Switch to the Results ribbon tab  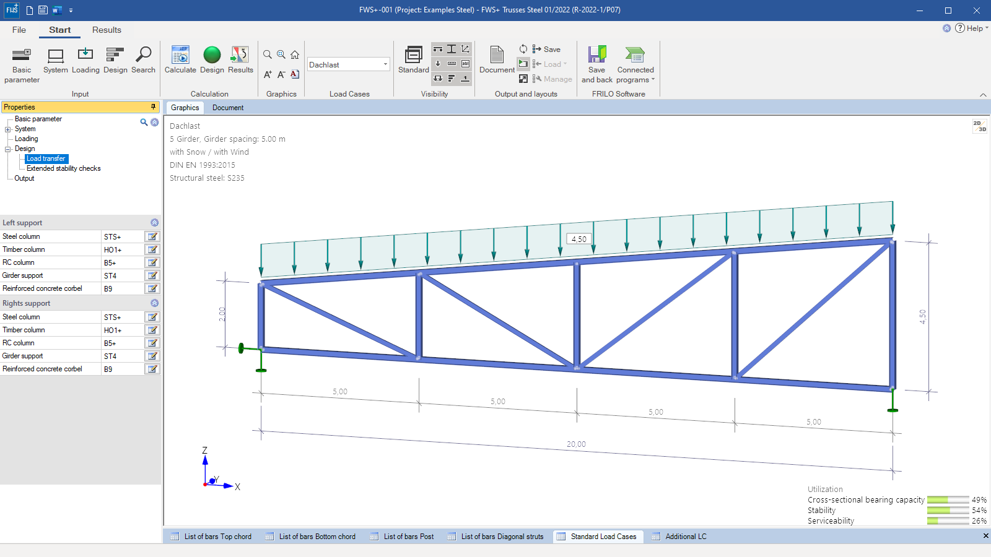click(107, 30)
